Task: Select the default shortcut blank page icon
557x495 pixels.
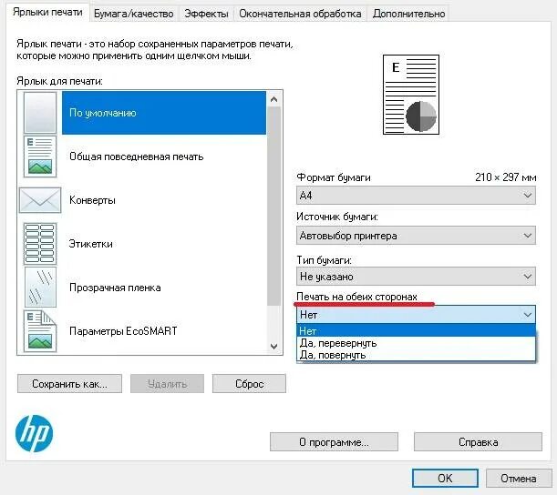Action: tap(40, 113)
